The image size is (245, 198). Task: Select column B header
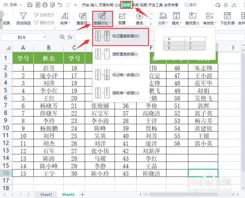[49, 48]
